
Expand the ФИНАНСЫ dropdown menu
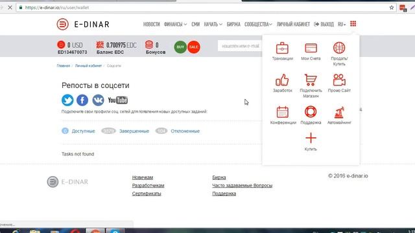tap(175, 25)
